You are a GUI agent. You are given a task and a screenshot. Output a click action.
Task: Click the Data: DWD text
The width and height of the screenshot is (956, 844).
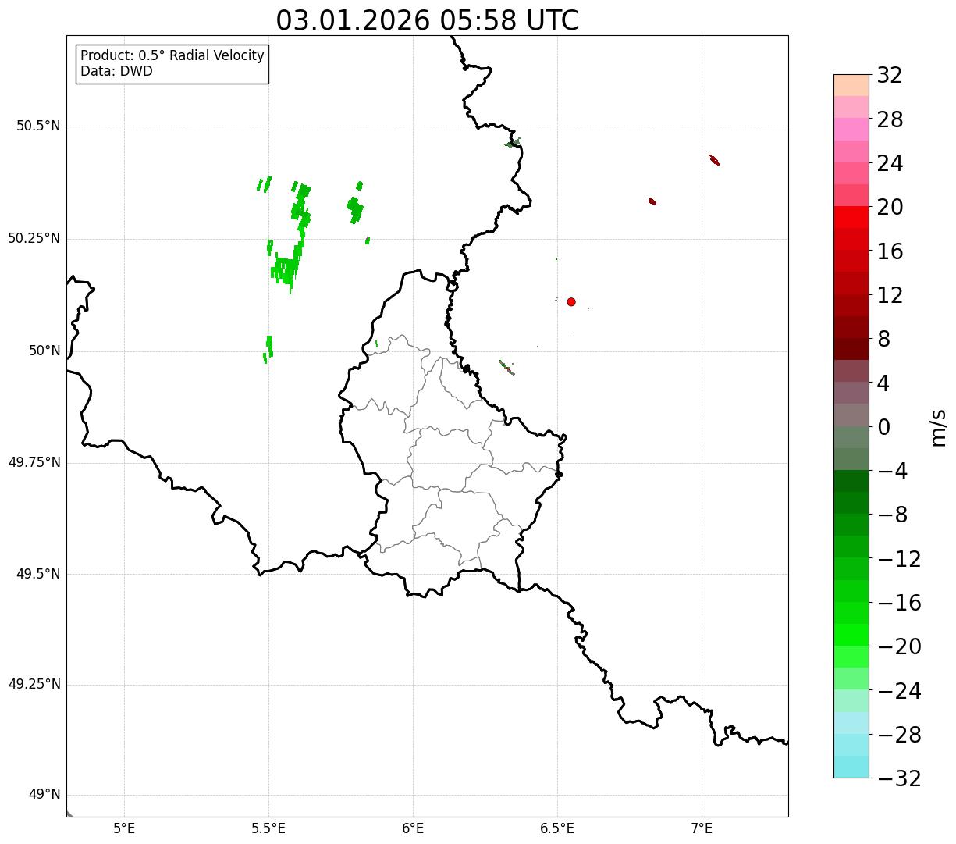116,72
